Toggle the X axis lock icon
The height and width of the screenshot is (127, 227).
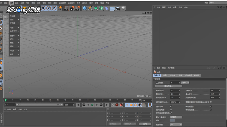pos(43,8)
